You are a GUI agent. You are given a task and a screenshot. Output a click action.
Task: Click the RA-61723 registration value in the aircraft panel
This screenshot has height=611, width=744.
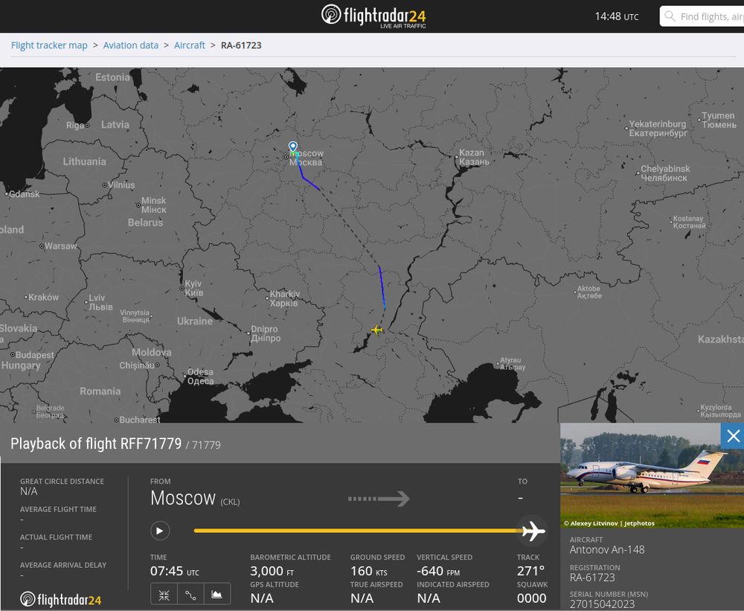(x=592, y=578)
